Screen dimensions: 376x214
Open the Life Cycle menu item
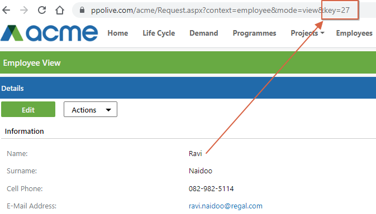pos(159,33)
